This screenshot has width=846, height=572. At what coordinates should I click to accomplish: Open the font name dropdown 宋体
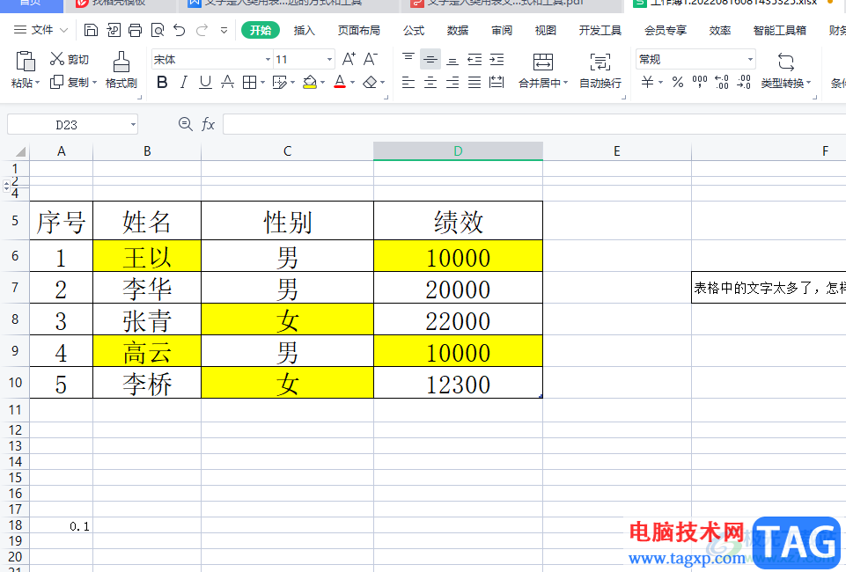[x=269, y=59]
